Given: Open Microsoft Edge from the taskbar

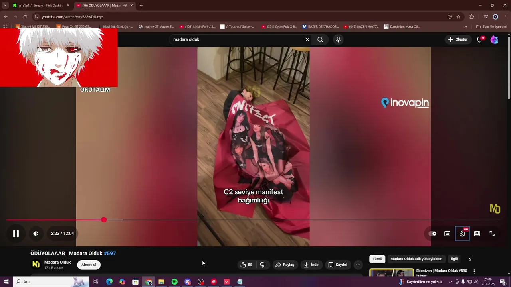Looking at the screenshot, I should point(109,282).
